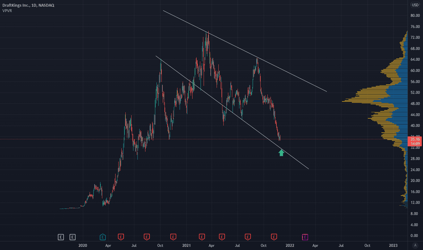Click the red earnings marker for Aug 2020
The width and height of the screenshot is (423, 250).
pyautogui.click(x=147, y=237)
